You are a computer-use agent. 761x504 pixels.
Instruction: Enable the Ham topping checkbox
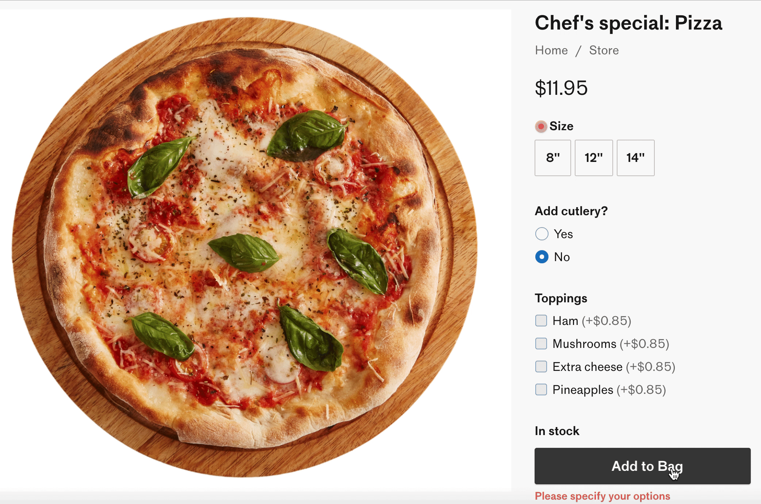click(x=541, y=321)
